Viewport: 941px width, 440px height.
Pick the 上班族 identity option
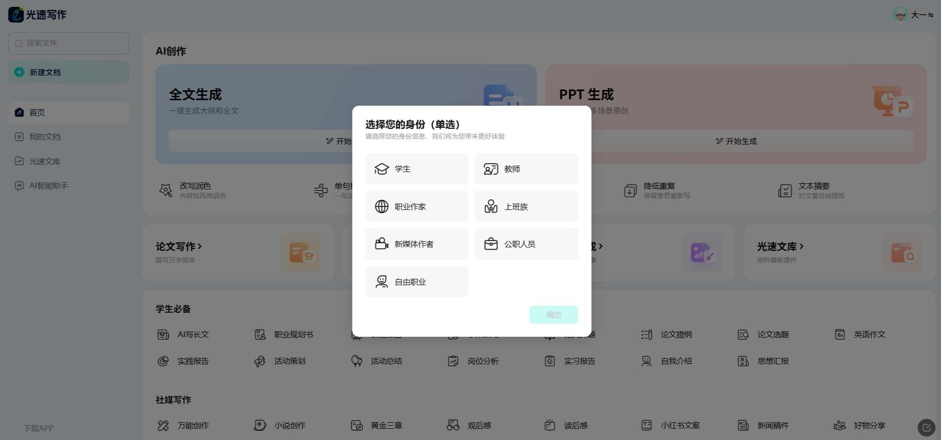click(526, 206)
